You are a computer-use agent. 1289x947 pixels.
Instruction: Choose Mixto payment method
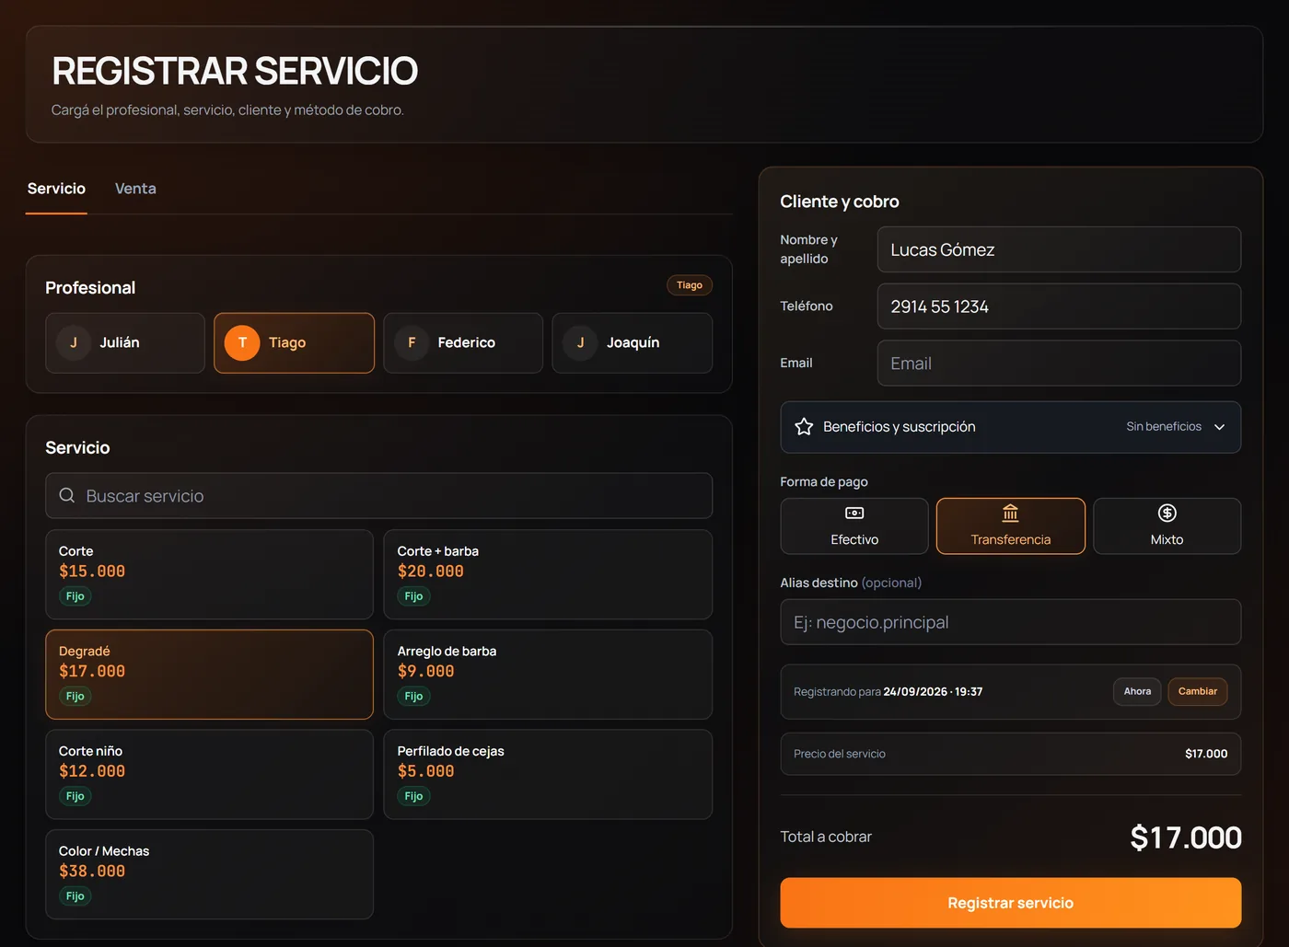[x=1167, y=526]
